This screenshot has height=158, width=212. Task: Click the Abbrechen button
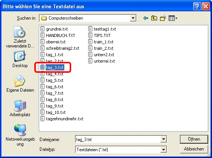(x=194, y=149)
